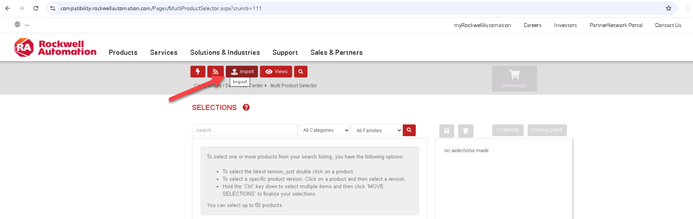Open the All Families dropdown
Viewport: 693px width, 219px height.
(377, 130)
